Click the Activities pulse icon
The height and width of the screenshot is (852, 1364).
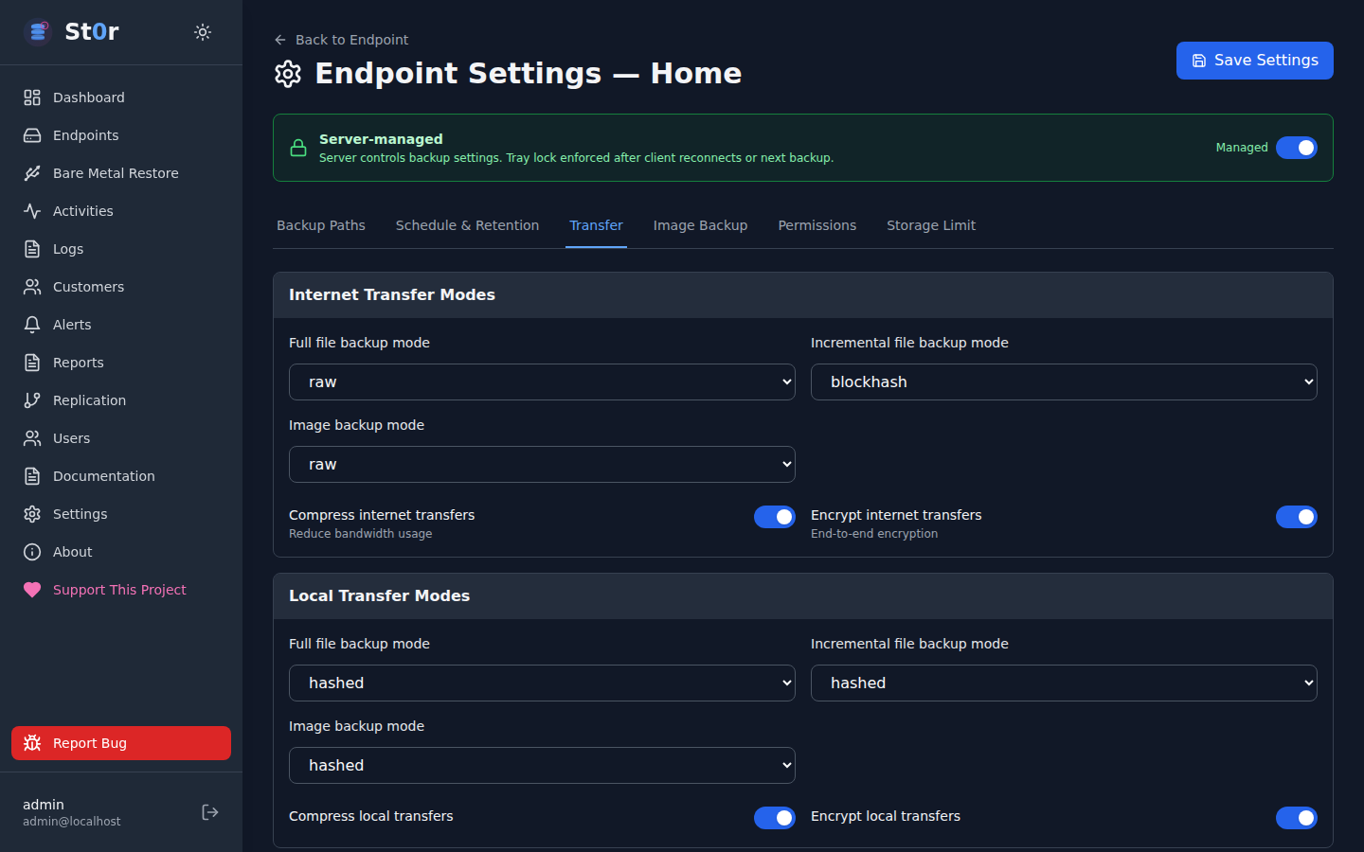click(32, 211)
